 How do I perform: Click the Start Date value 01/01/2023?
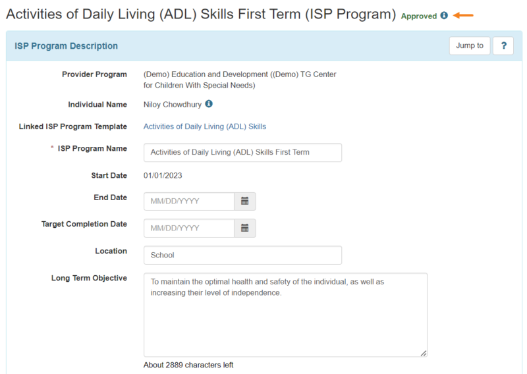[163, 175]
